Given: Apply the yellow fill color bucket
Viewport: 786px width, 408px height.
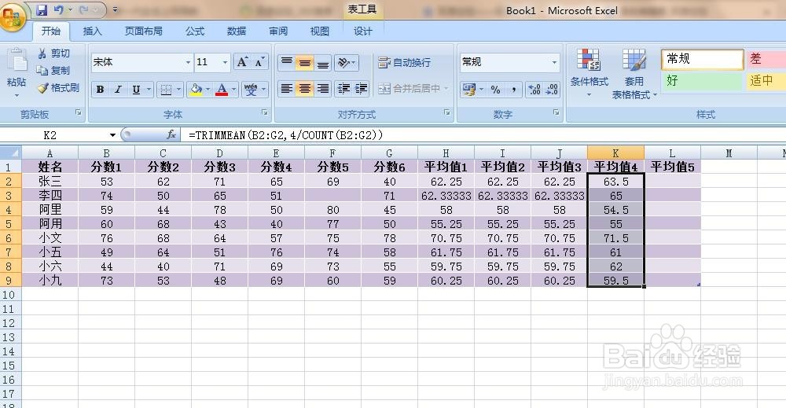Looking at the screenshot, I should coord(196,89).
